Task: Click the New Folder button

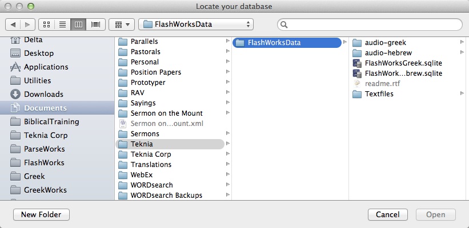Action: tap(41, 215)
